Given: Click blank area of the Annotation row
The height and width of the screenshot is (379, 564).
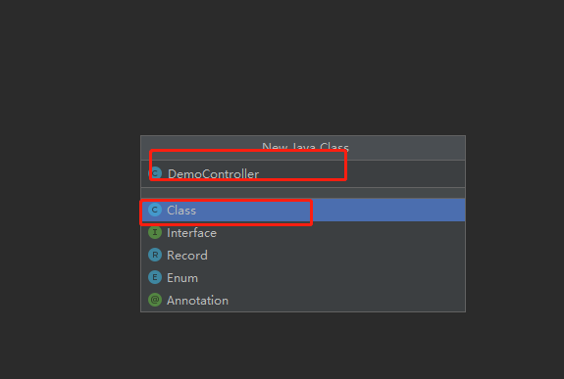Looking at the screenshot, I should [x=346, y=301].
